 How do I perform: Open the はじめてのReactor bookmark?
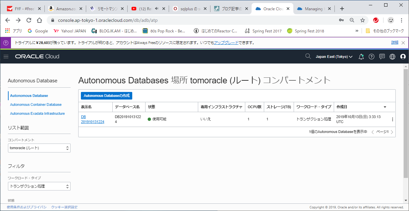[x=215, y=31]
